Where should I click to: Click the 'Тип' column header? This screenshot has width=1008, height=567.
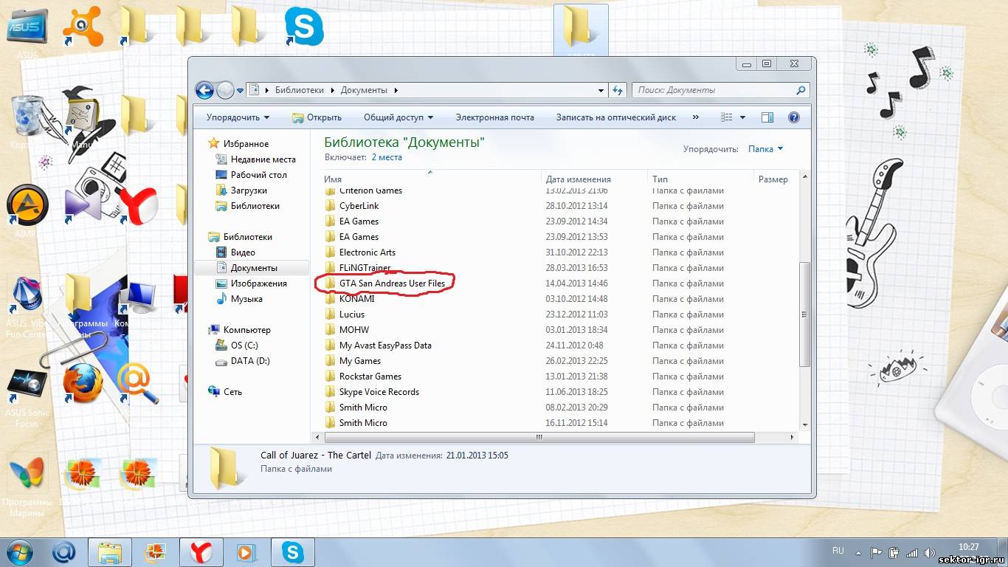coord(700,179)
